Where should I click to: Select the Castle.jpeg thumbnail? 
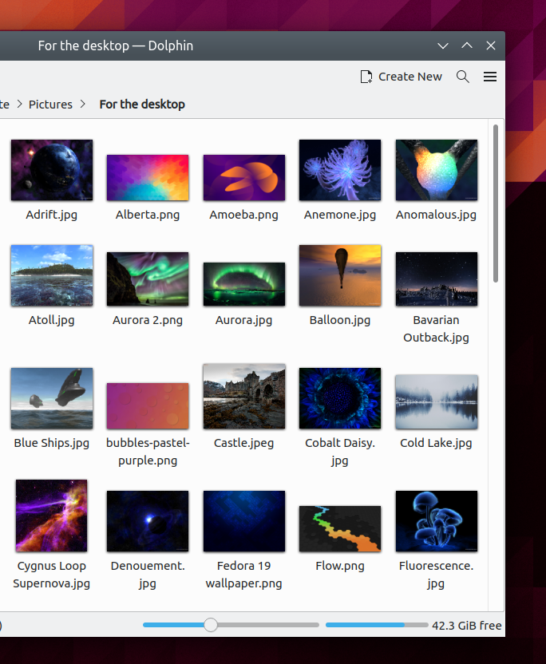coord(244,396)
